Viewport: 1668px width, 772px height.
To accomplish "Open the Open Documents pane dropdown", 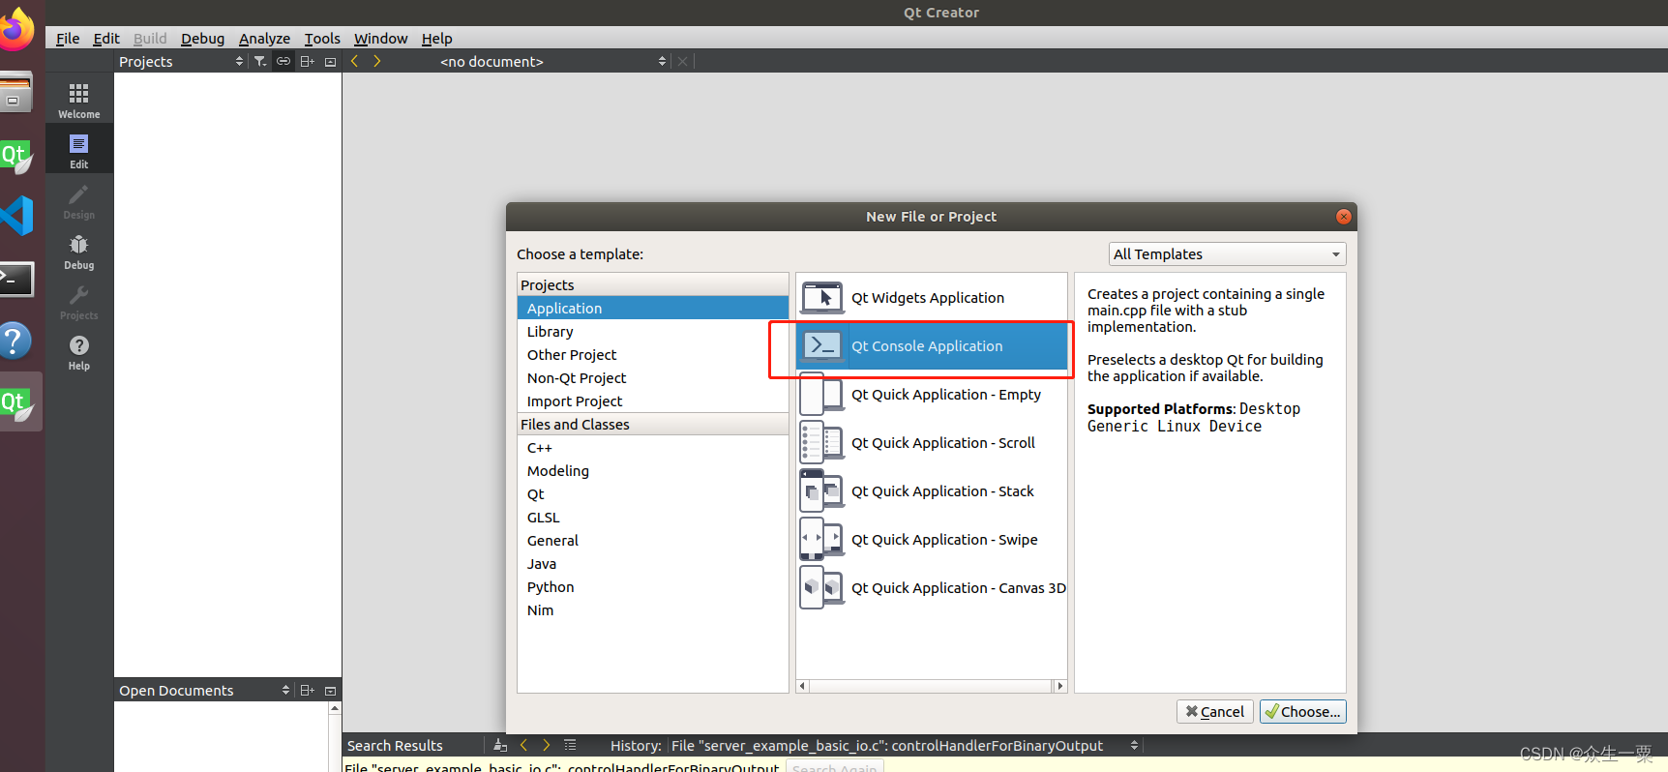I will tap(204, 690).
